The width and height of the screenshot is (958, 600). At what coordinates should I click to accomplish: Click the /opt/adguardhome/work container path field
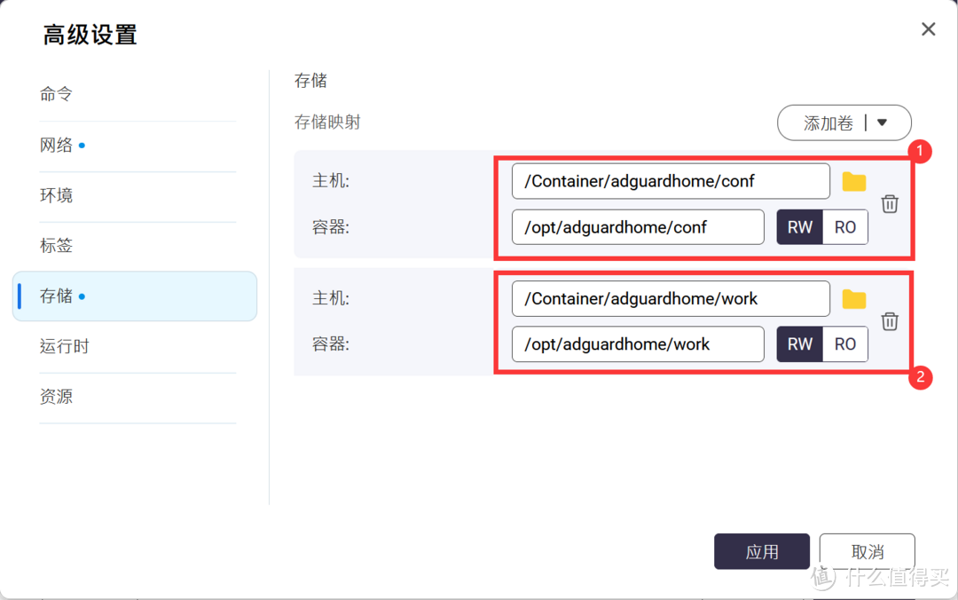click(637, 343)
